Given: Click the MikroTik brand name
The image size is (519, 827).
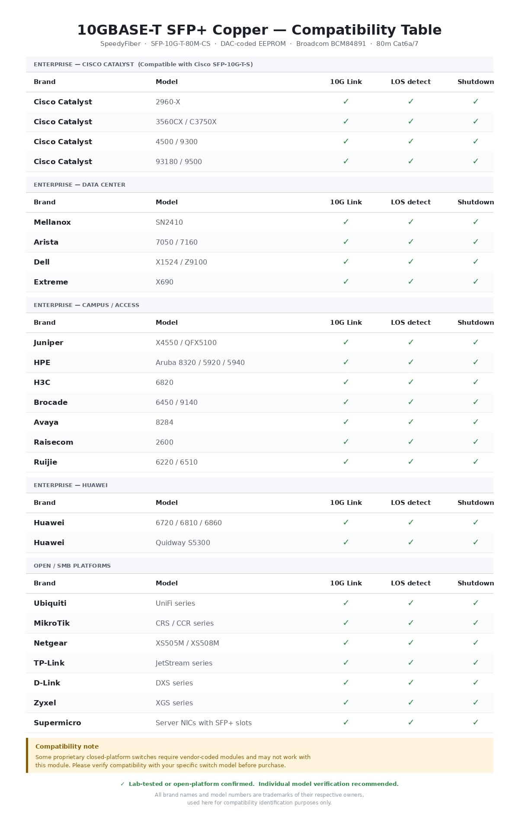Looking at the screenshot, I should 51,623.
